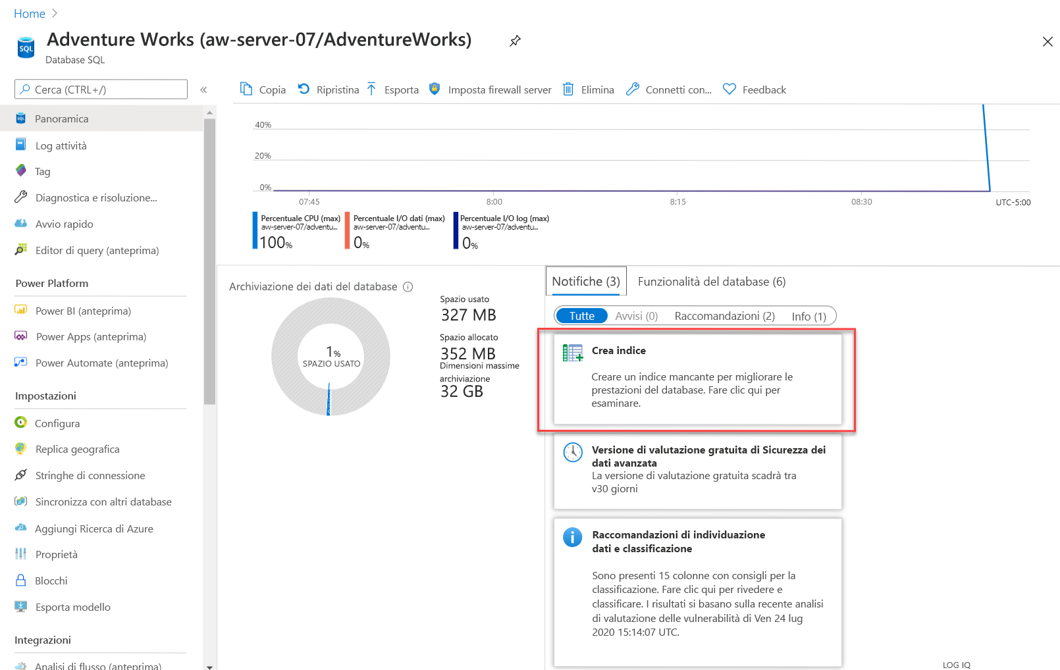Image resolution: width=1060 pixels, height=670 pixels.
Task: Click the 327 MB Spazio usato value
Action: pyautogui.click(x=468, y=315)
